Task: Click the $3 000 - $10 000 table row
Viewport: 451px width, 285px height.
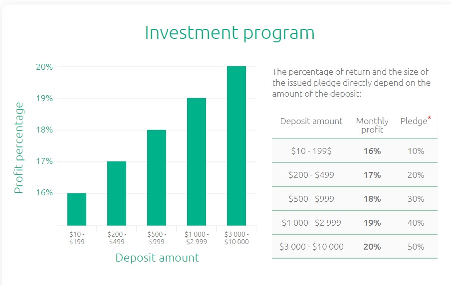Action: pos(355,247)
